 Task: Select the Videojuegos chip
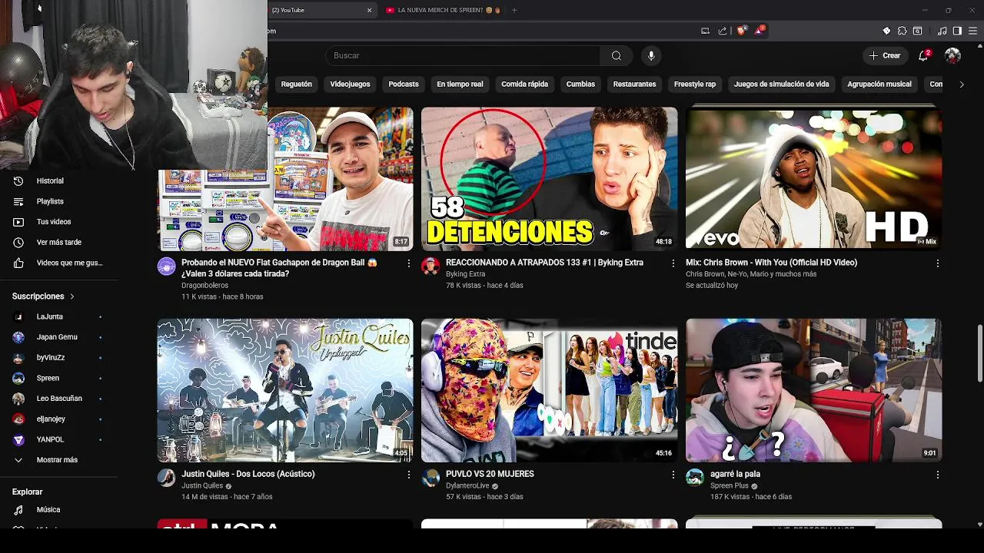pos(350,84)
